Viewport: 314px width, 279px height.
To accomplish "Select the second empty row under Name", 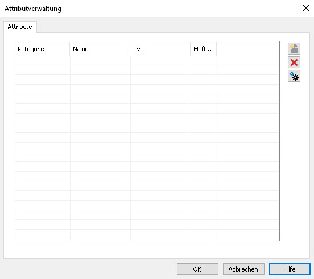I will tap(100, 70).
